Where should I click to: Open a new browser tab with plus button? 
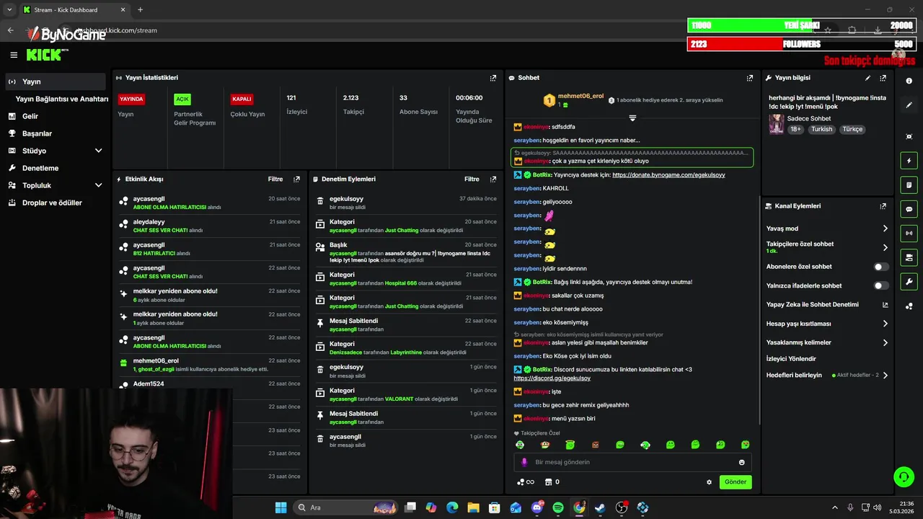coord(140,10)
